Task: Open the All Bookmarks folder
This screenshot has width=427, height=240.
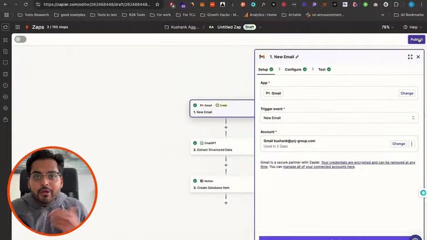Action: pyautogui.click(x=409, y=14)
